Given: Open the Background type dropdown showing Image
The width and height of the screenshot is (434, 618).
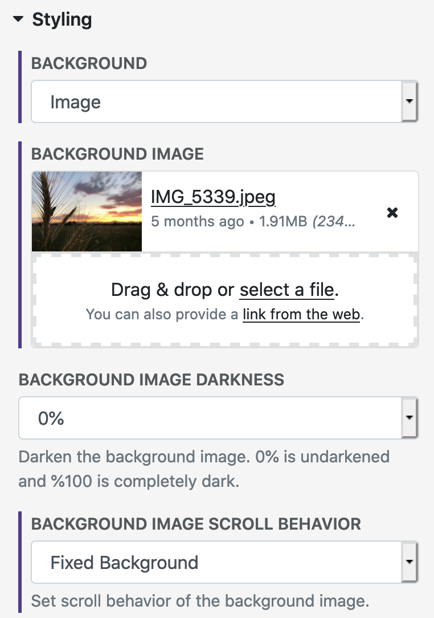Looking at the screenshot, I should coord(224,101).
